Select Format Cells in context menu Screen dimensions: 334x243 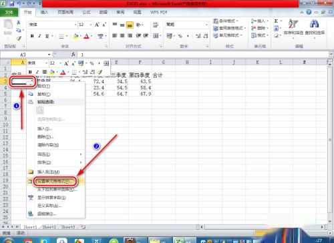(x=55, y=181)
